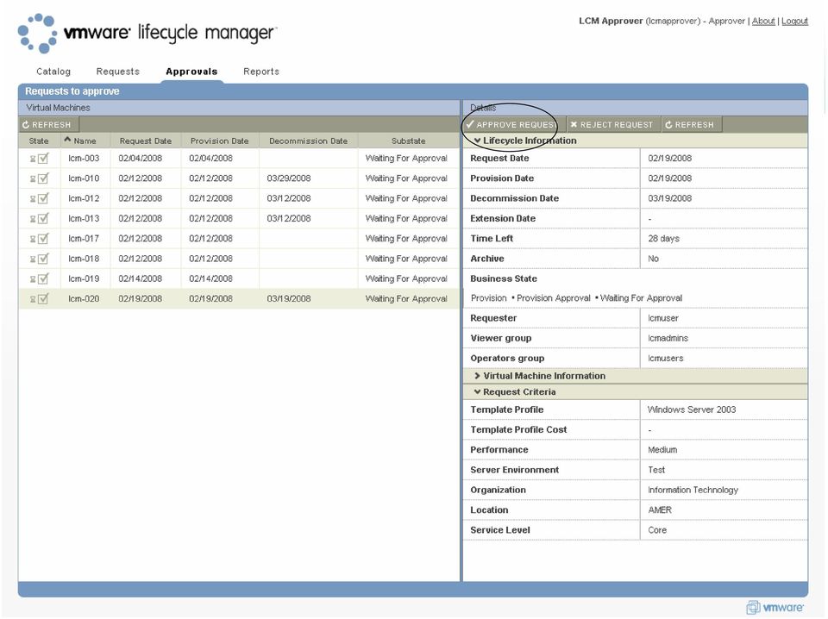Viewport: 828px width, 619px height.
Task: Sort by the Substate column header
Action: tap(409, 141)
